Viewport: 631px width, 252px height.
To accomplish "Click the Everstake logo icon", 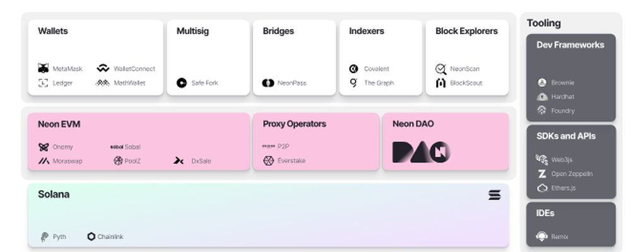I will (x=268, y=161).
